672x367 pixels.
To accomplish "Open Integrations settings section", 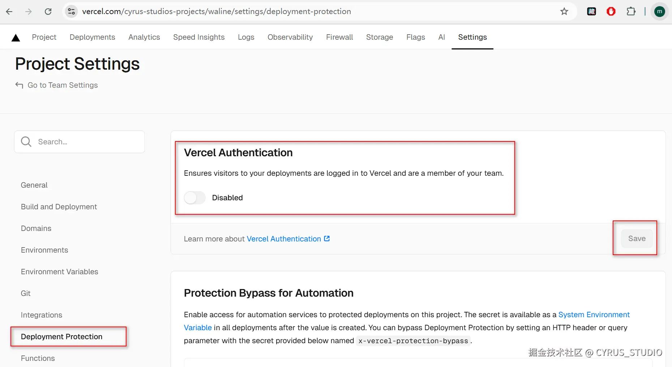I will (x=42, y=315).
